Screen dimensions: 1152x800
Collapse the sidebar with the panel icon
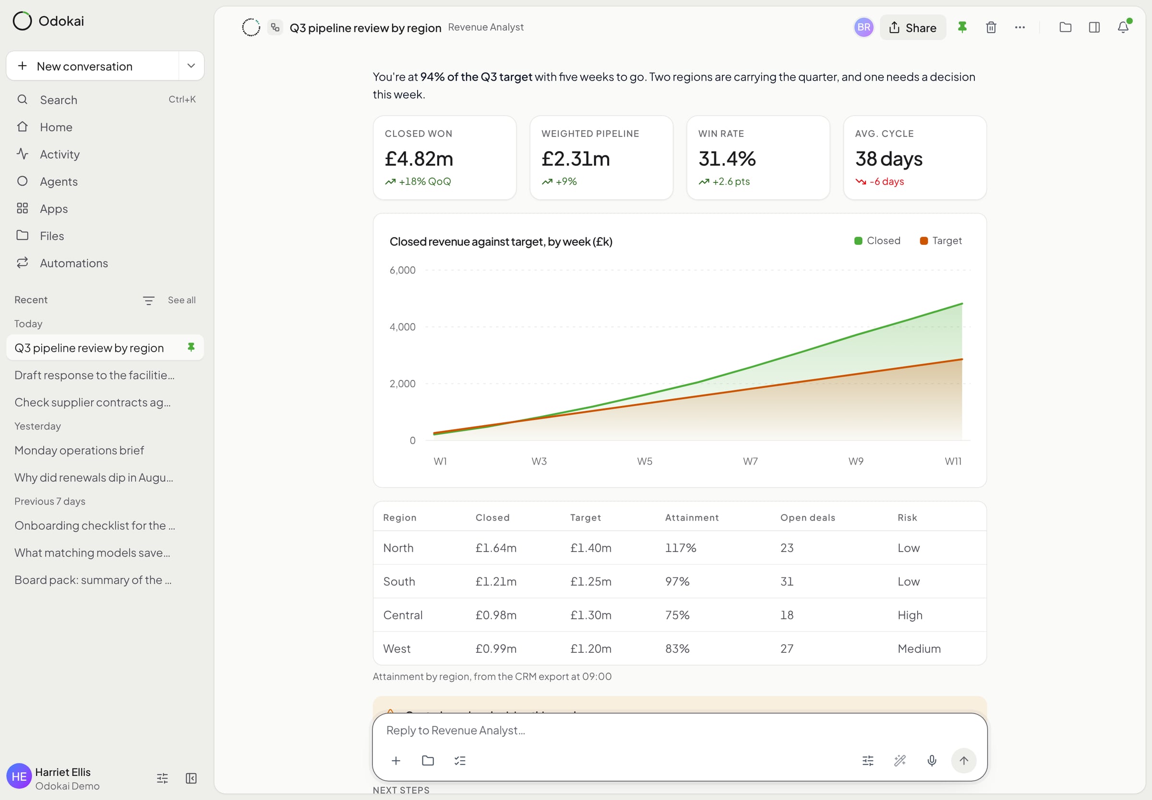pos(191,778)
